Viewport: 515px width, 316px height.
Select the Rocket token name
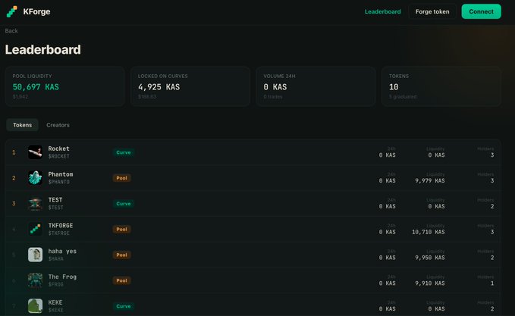click(59, 149)
